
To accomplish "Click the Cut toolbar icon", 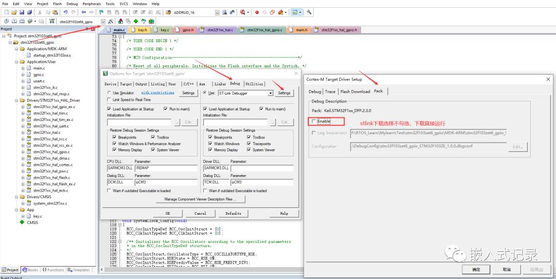I will [40, 12].
